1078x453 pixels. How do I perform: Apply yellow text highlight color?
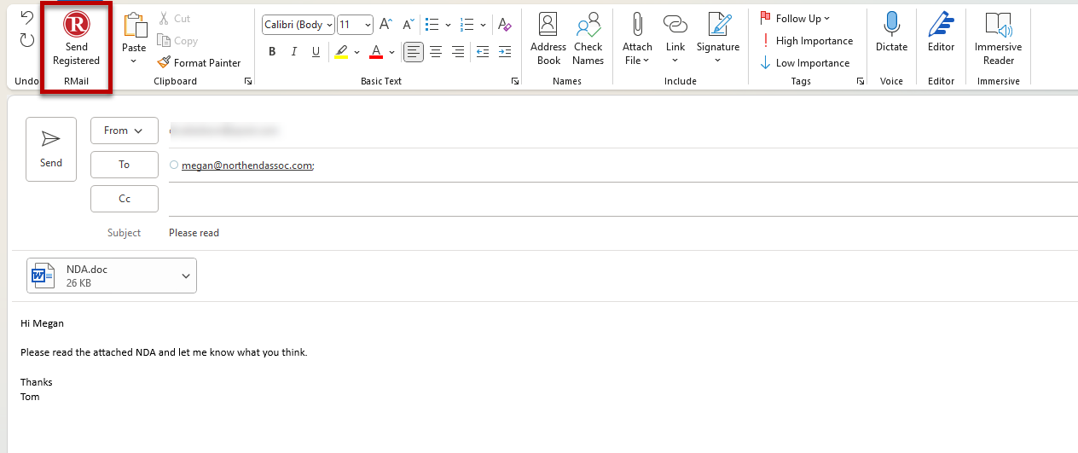pos(341,52)
